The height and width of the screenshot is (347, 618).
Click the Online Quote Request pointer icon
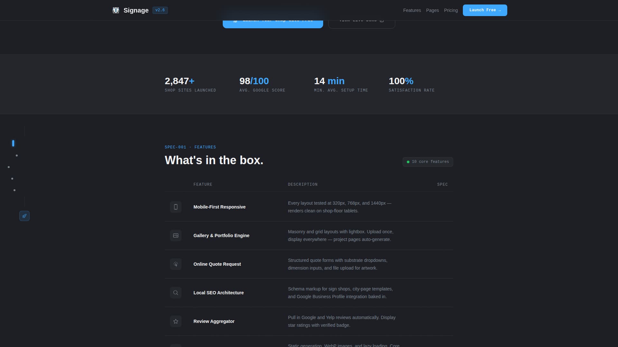tap(176, 264)
